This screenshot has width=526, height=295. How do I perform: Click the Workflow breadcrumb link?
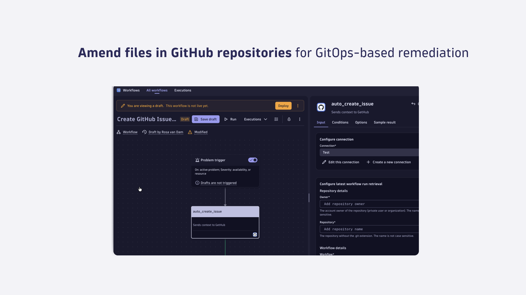pyautogui.click(x=130, y=132)
